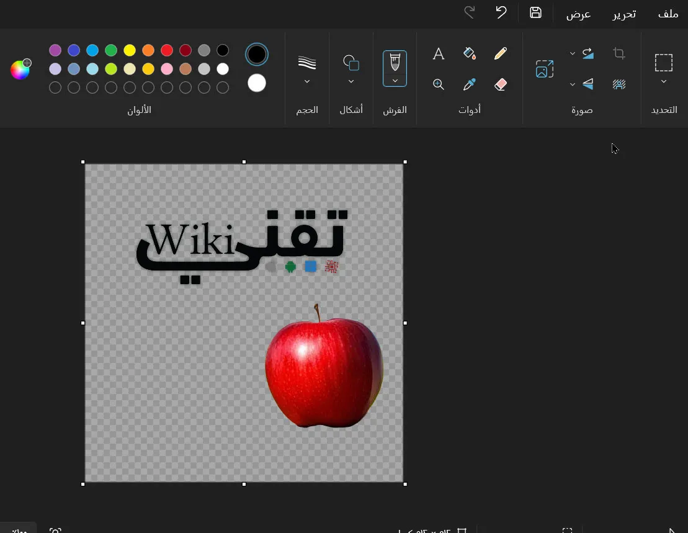Open the Rotate dropdown chevron
This screenshot has height=533, width=688.
(572, 53)
